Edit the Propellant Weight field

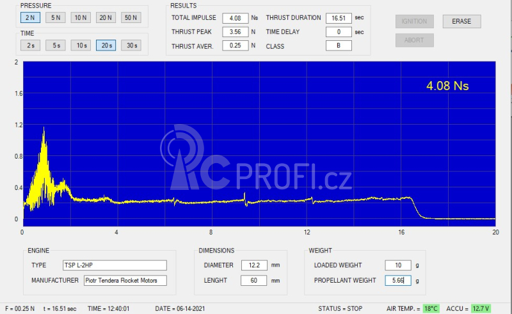pos(398,280)
